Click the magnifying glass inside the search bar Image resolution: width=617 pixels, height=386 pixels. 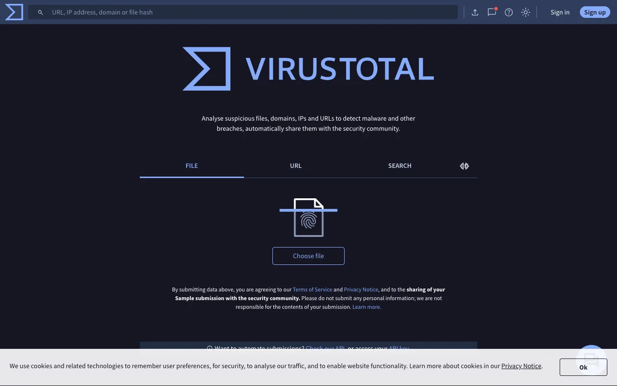click(x=40, y=12)
